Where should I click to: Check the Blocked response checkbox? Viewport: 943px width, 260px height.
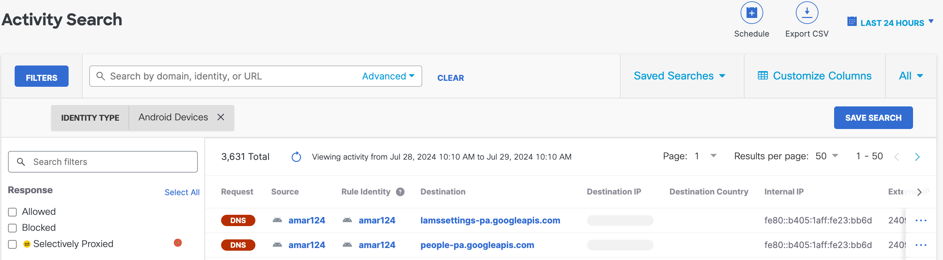coord(12,228)
